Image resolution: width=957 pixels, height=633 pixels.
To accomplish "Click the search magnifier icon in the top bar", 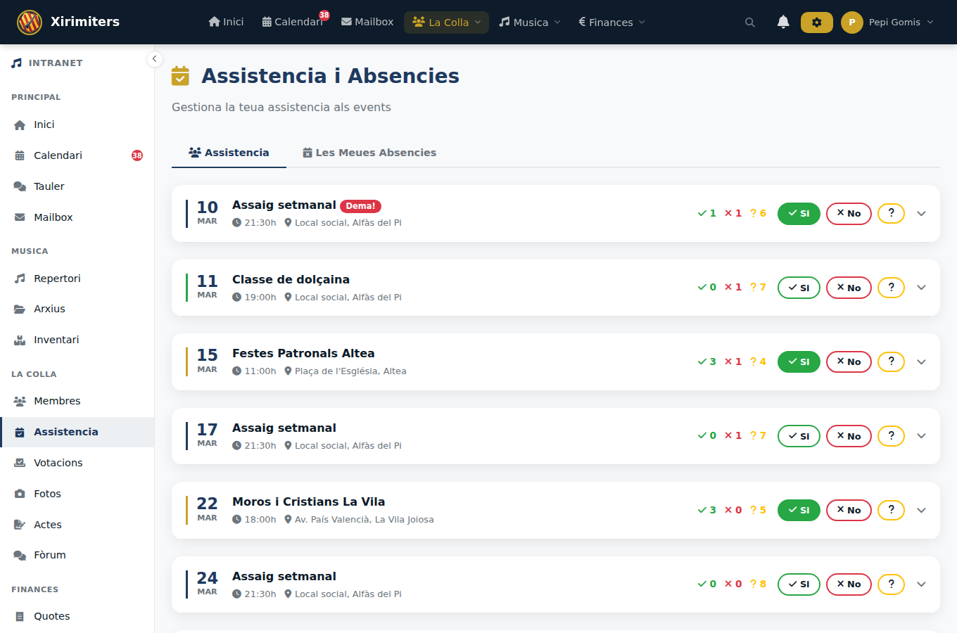I will pyautogui.click(x=750, y=23).
